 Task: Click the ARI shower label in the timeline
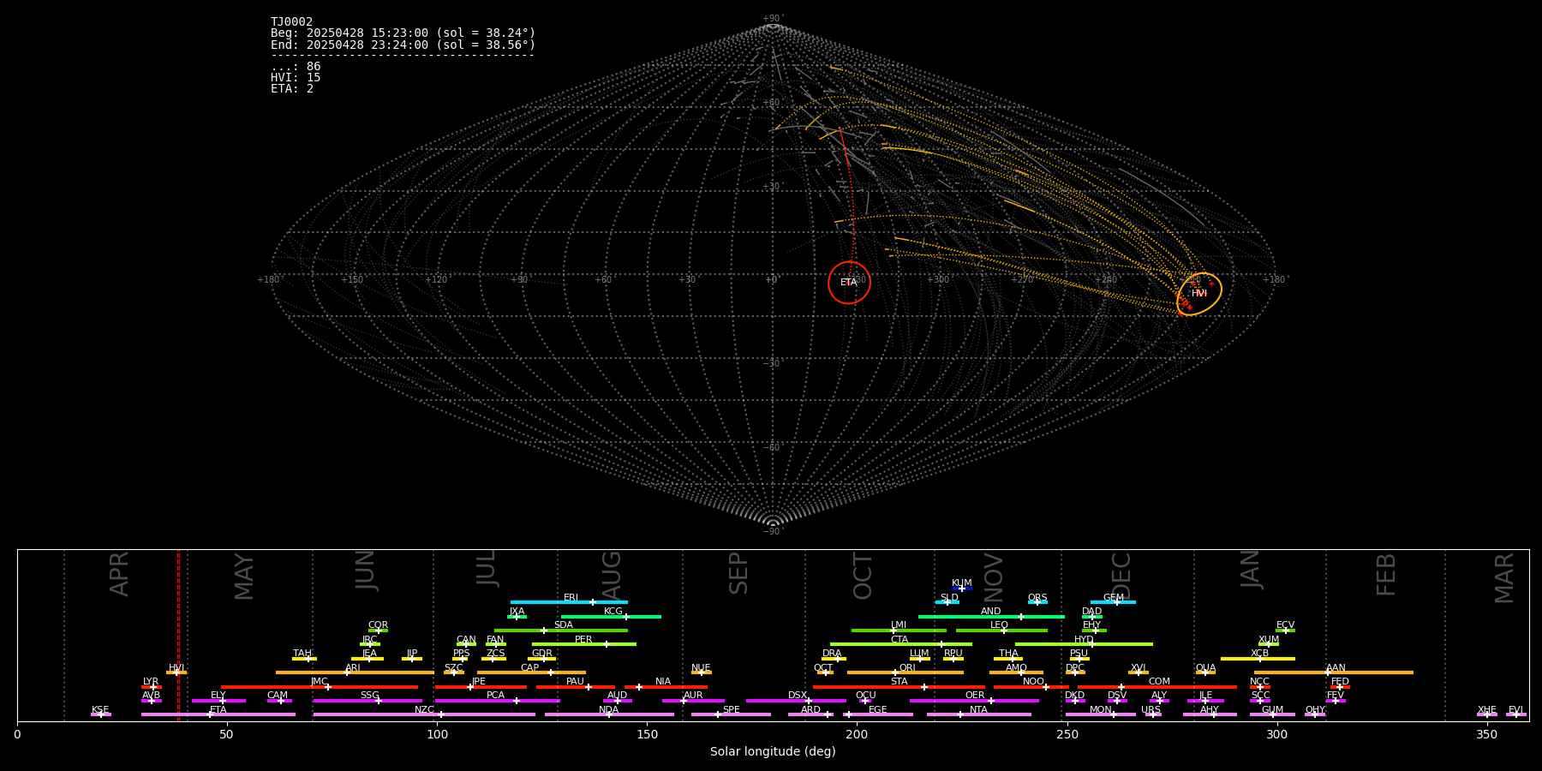point(353,667)
